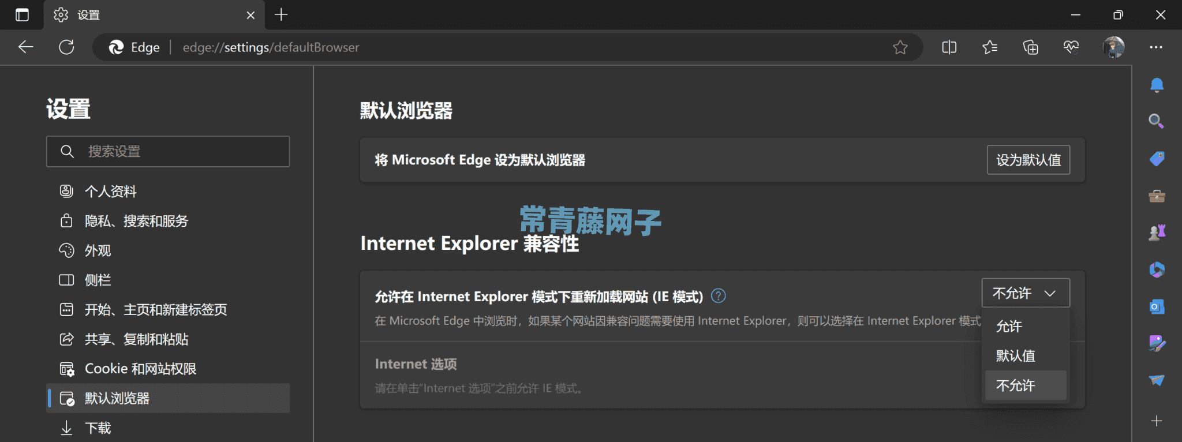The image size is (1182, 442).
Task: Open 侧栏 settings
Action: pos(168,280)
